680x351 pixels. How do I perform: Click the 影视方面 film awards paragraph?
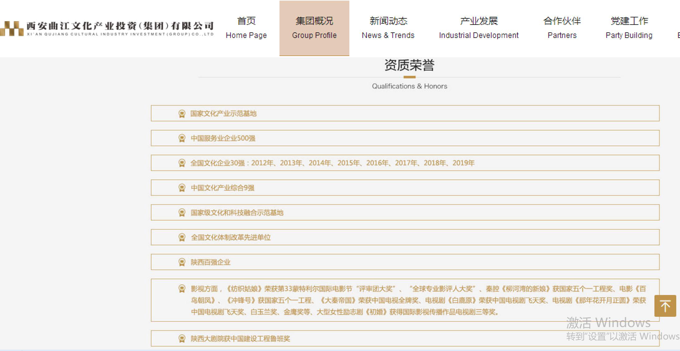pyautogui.click(x=418, y=300)
